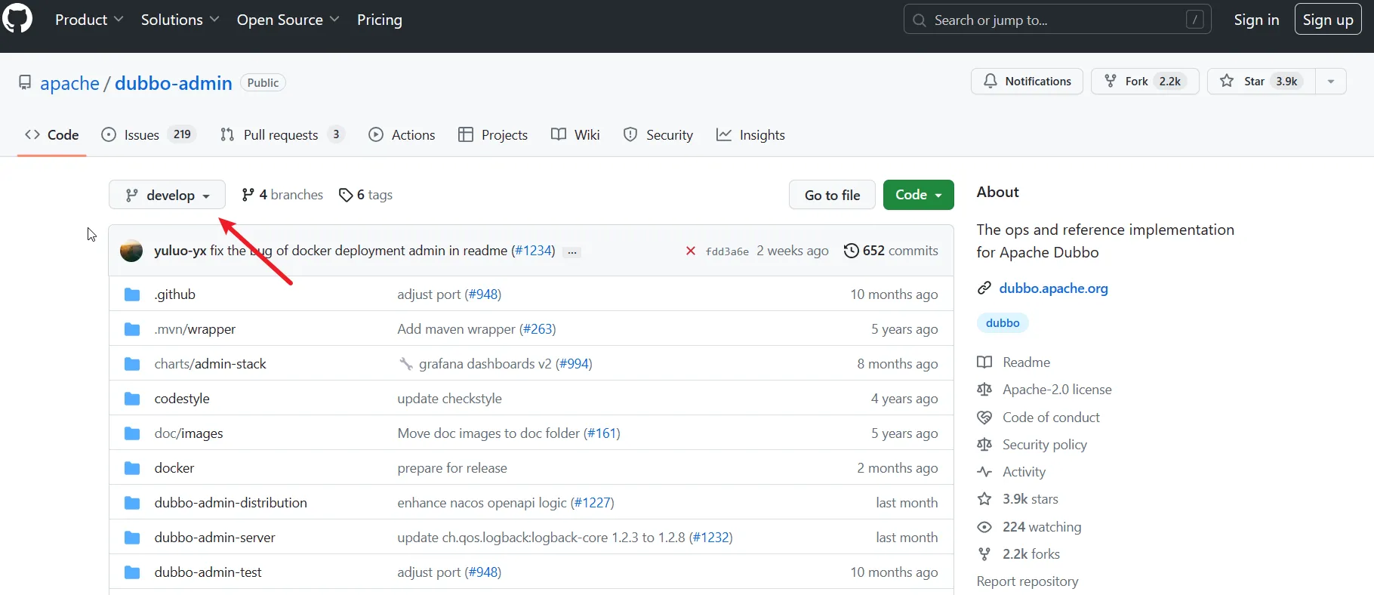Open the yuluo-yx author link

click(x=180, y=251)
